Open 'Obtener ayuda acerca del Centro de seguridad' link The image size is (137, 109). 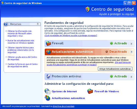[x=22, y=58]
